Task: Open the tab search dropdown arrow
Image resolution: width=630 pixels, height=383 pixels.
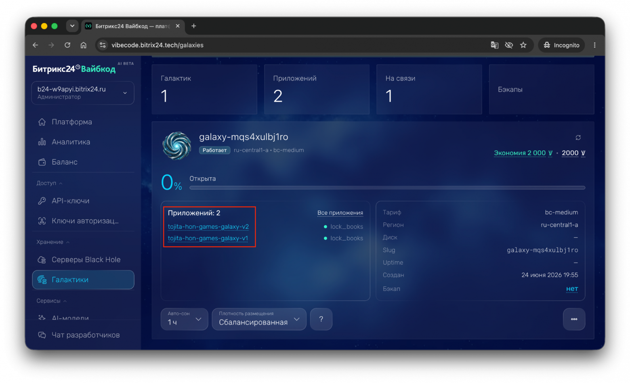Action: point(72,26)
